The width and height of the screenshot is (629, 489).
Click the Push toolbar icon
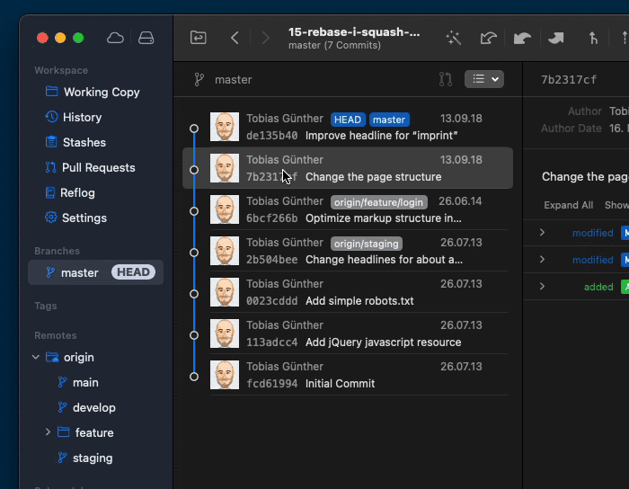556,38
